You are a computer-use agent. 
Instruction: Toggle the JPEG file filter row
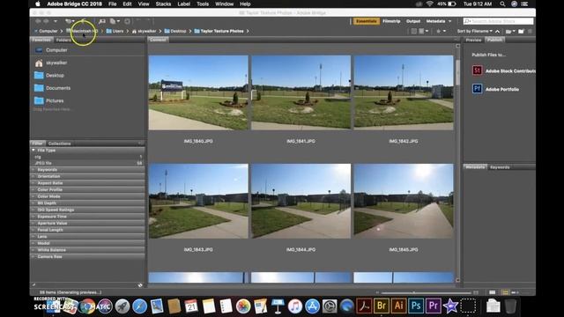click(88, 163)
